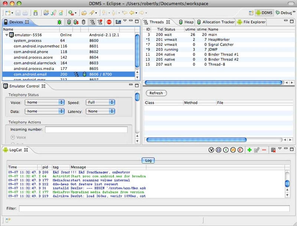Switch to the File Explorer tab
Image resolution: width=297 pixels, height=226 pixels.
[251, 22]
